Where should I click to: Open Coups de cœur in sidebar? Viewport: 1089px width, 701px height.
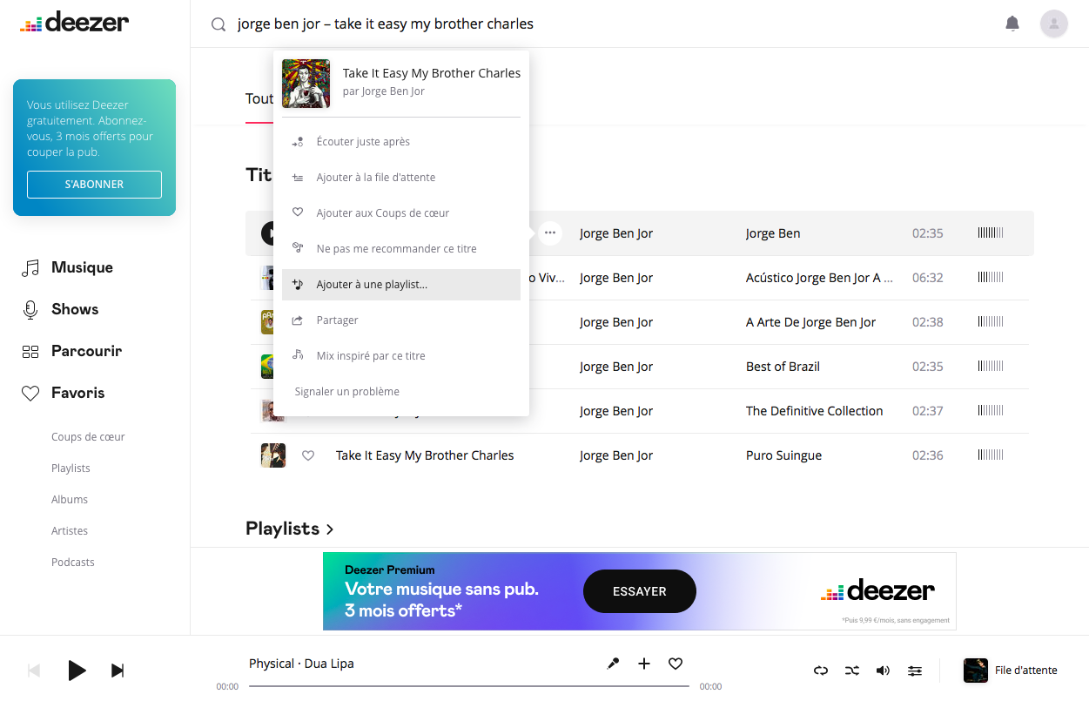(x=88, y=437)
